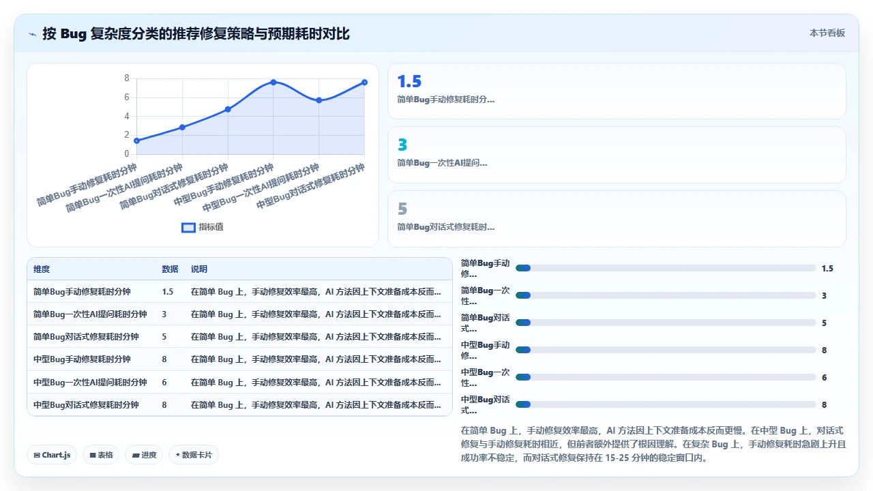Click the 数据 column header
The height and width of the screenshot is (491, 873).
[x=170, y=269]
